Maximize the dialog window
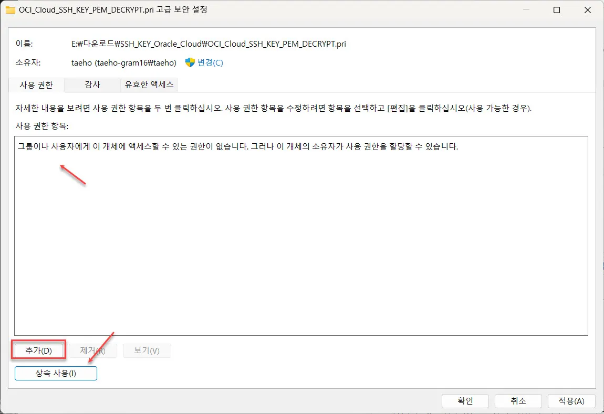604x414 pixels. 557,10
